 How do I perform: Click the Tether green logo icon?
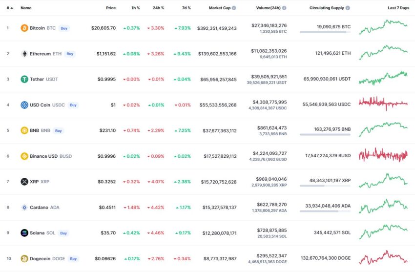(24, 79)
